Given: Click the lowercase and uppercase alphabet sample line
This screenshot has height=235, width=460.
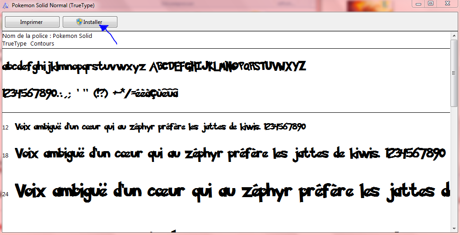Looking at the screenshot, I should click(154, 67).
